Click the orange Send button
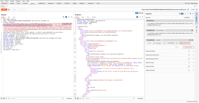This screenshot has width=199, height=103. [4, 10]
